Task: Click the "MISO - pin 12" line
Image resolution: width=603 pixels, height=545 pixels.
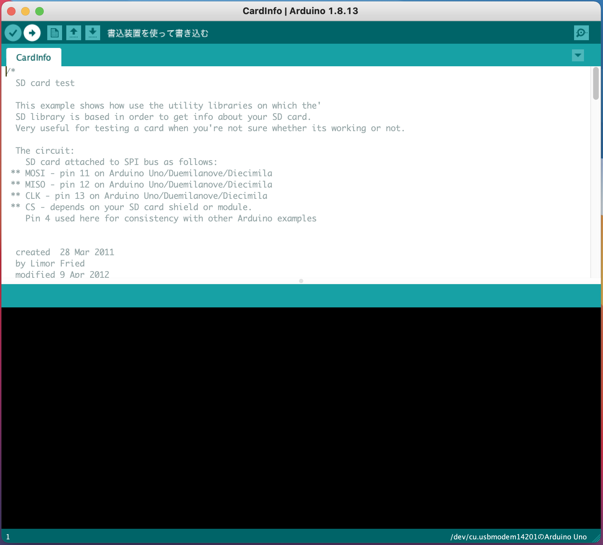Action: tap(142, 185)
